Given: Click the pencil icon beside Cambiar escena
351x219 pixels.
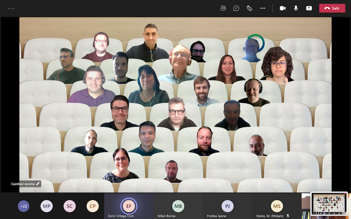Looking at the screenshot, I should [x=38, y=184].
